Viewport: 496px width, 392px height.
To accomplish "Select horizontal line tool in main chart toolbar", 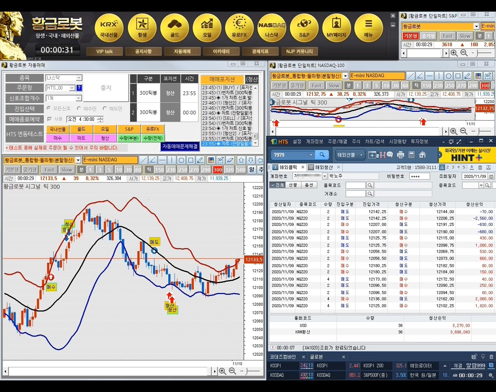I will (162, 160).
